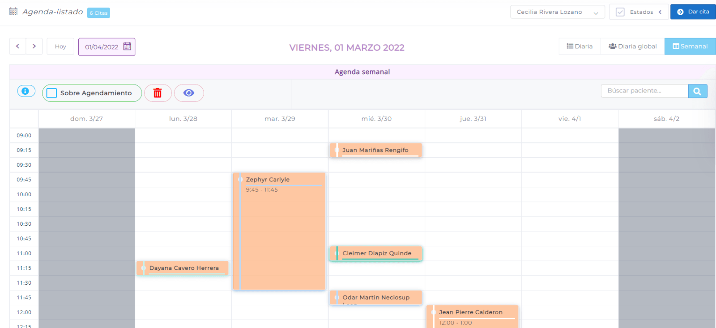Select the Semanal view tab

pos(690,46)
